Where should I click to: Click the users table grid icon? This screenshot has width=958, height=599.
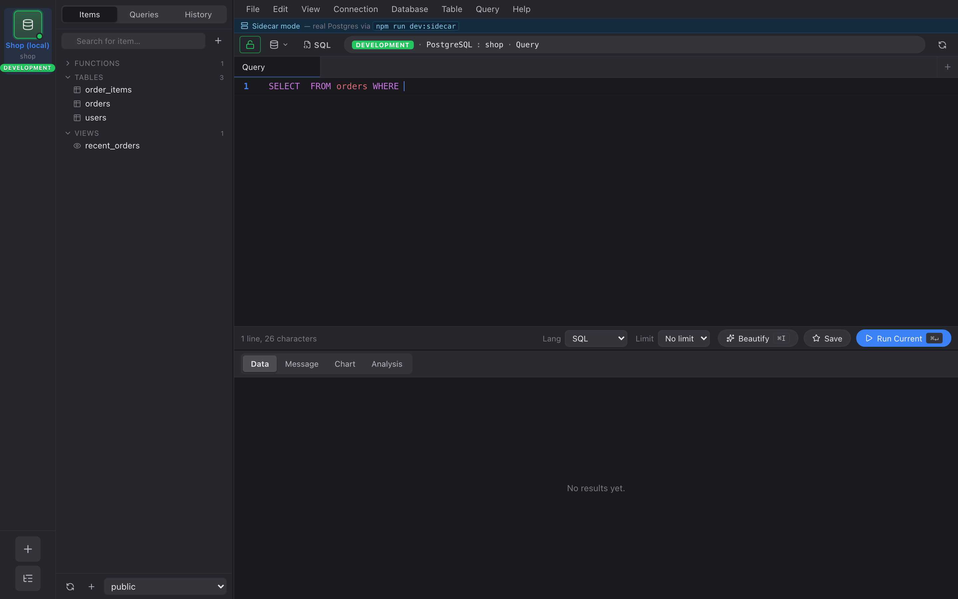pyautogui.click(x=77, y=118)
